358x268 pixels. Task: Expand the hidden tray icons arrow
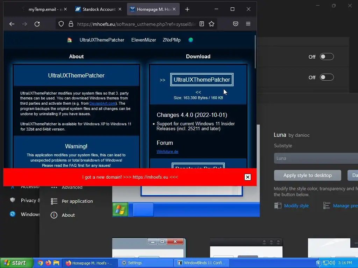coord(318,263)
